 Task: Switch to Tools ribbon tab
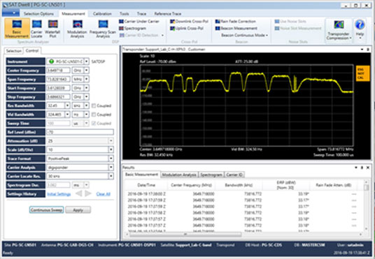(x=124, y=13)
